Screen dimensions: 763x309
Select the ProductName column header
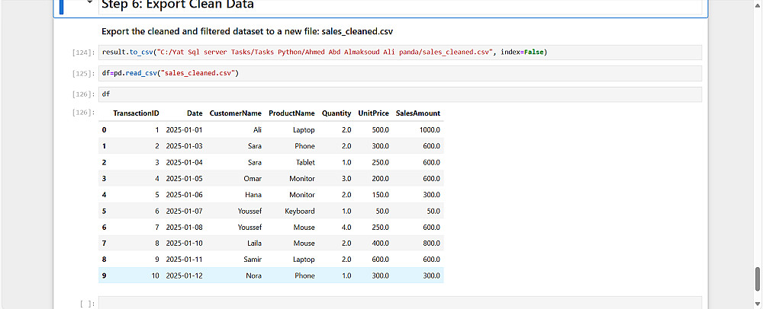[x=291, y=113]
